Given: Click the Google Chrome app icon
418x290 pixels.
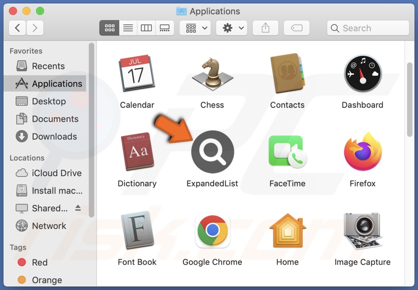Looking at the screenshot, I should point(213,230).
